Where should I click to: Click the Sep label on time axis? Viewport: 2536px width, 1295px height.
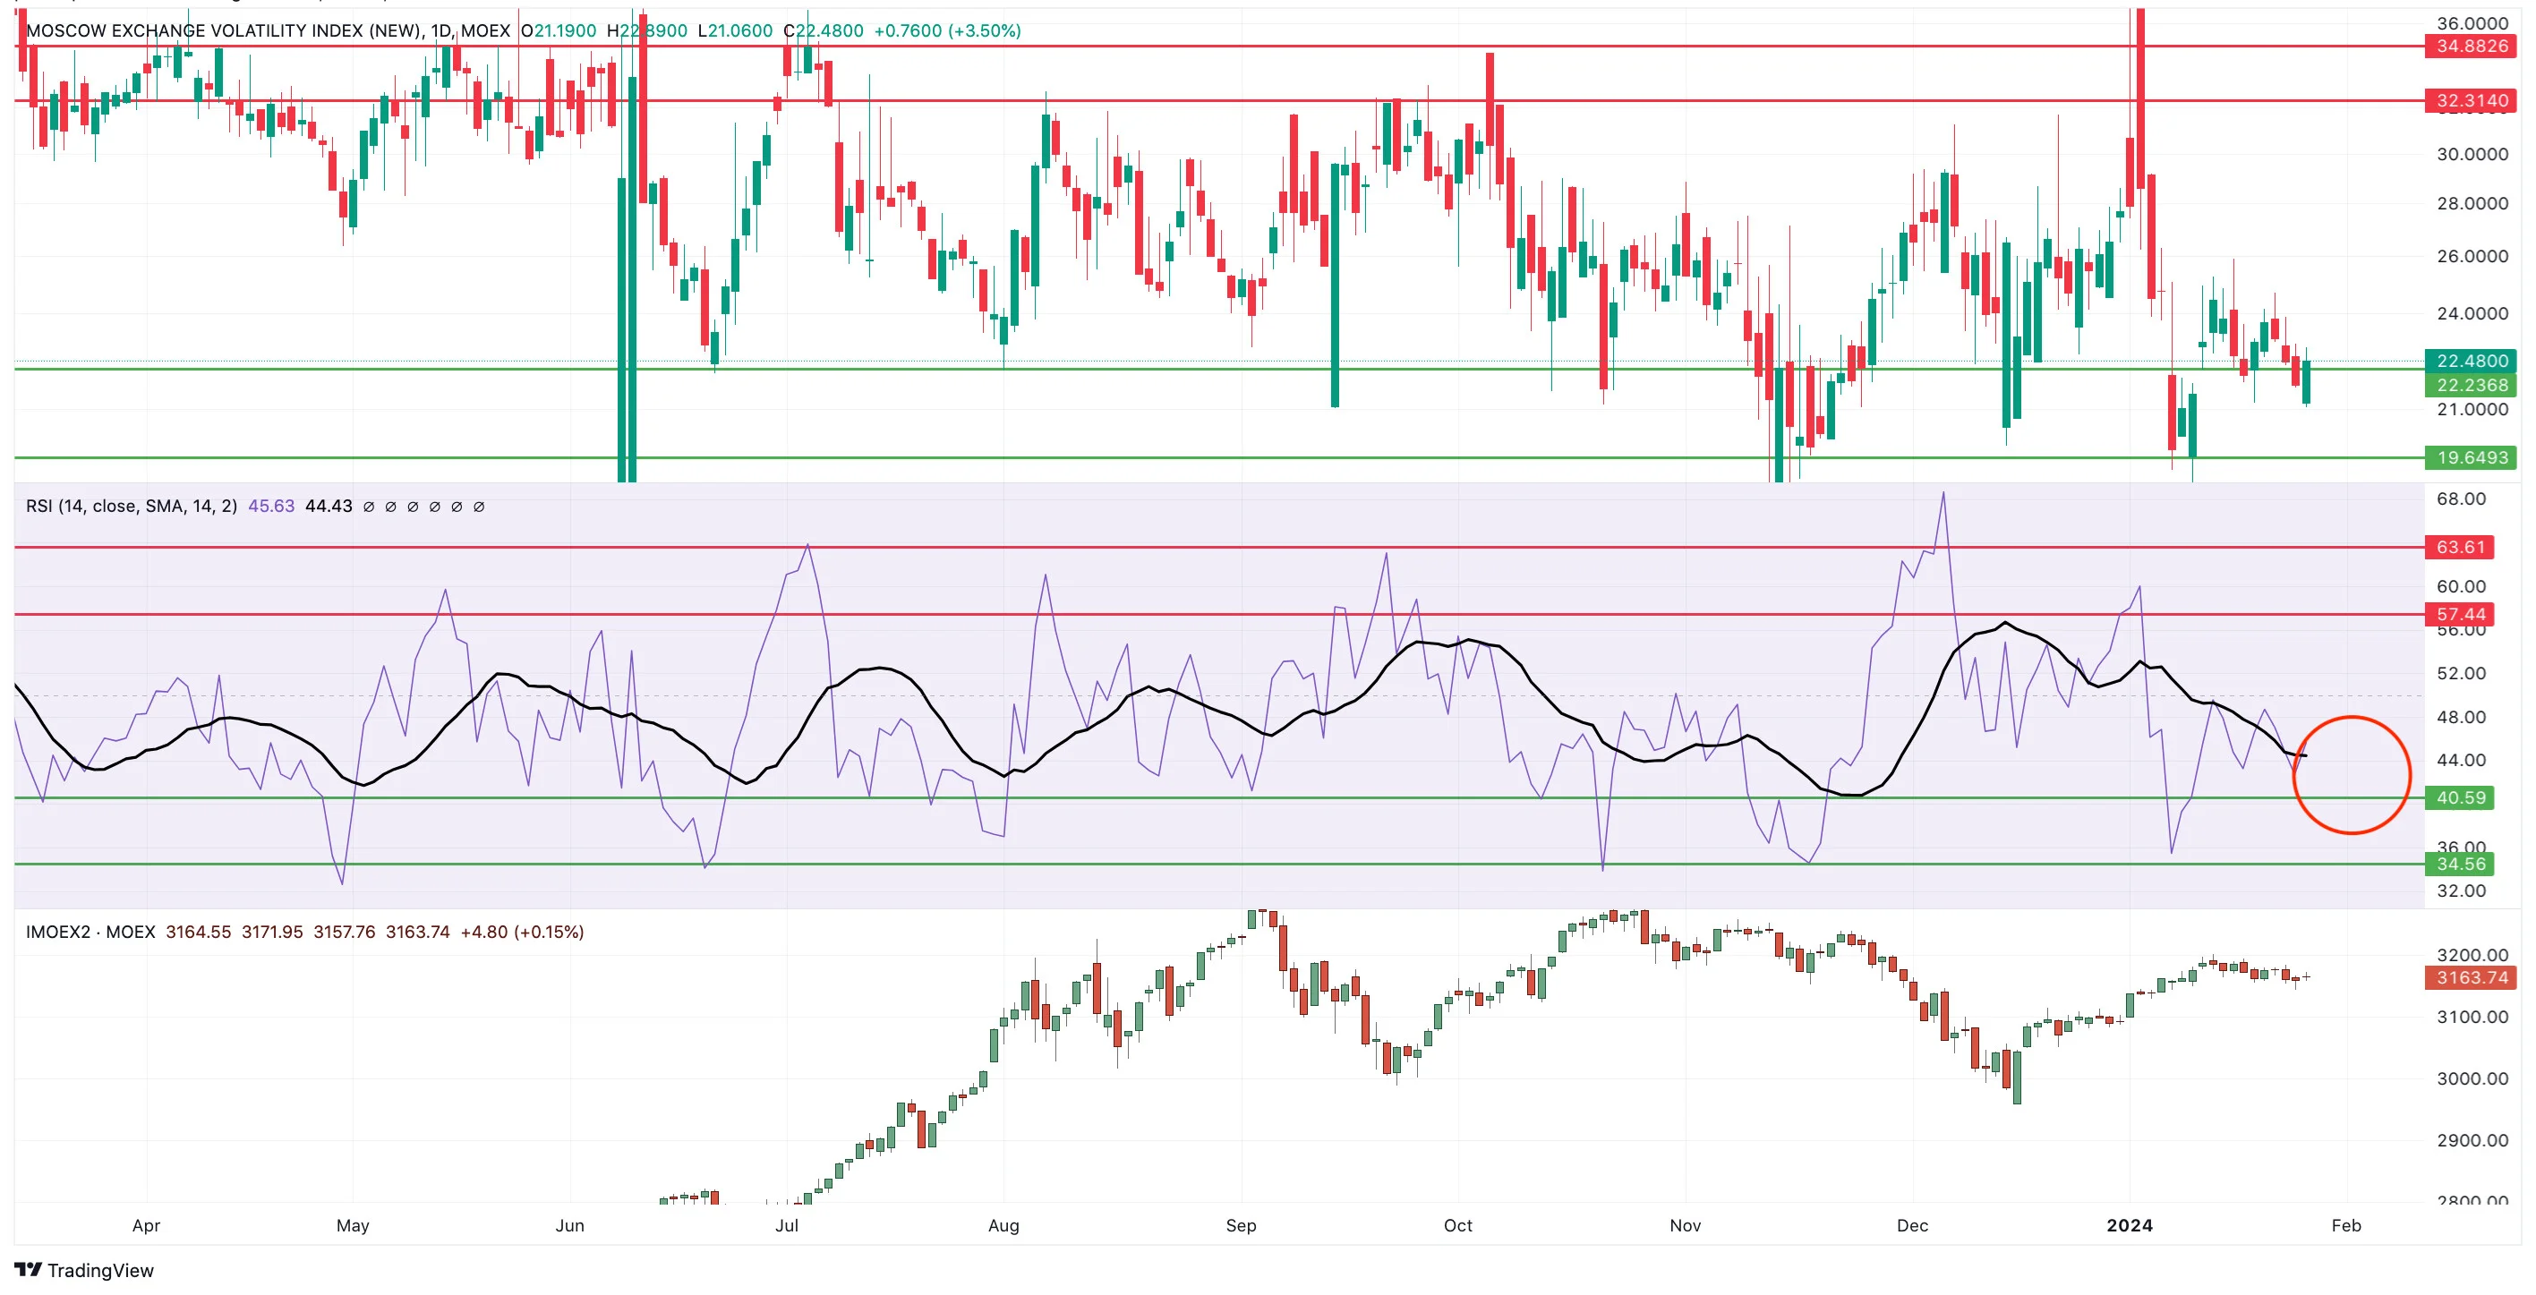point(1241,1225)
